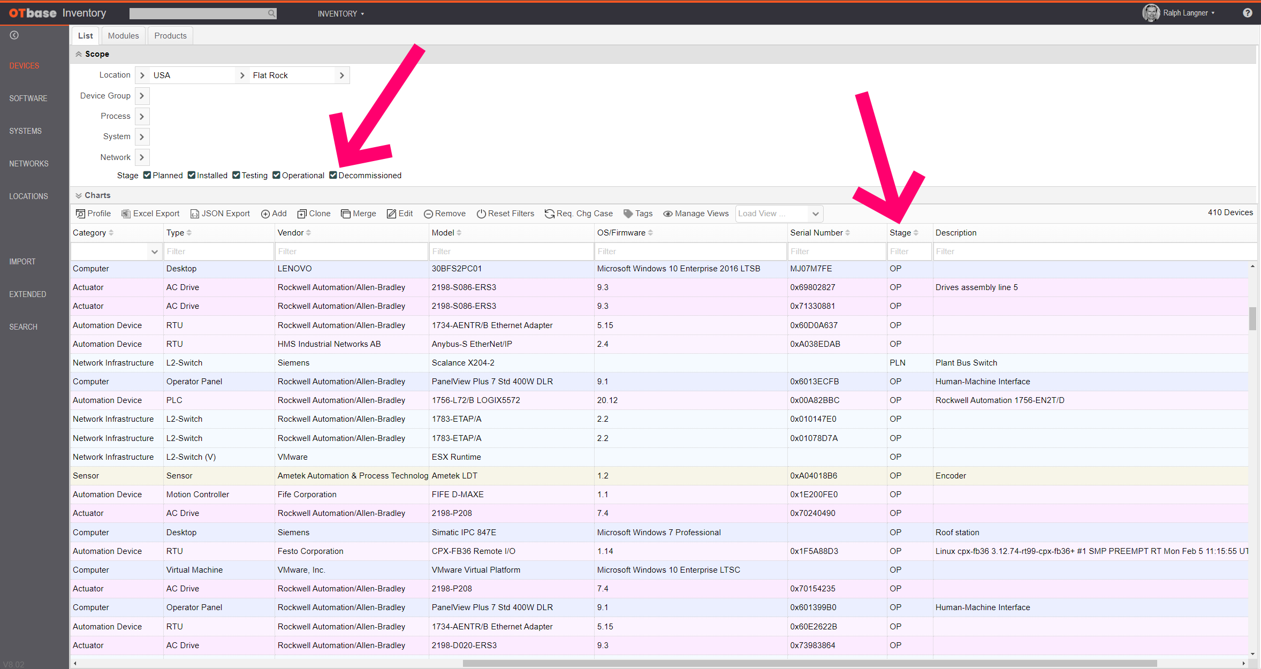
Task: Expand the System scope chevron
Action: coord(142,137)
